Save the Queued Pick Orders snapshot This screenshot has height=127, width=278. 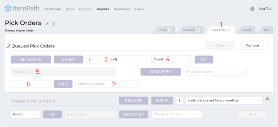tap(220, 45)
